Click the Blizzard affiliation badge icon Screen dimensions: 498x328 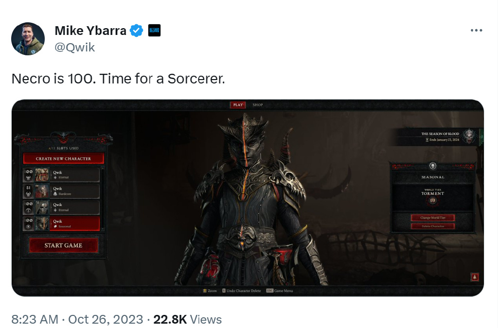coord(154,31)
